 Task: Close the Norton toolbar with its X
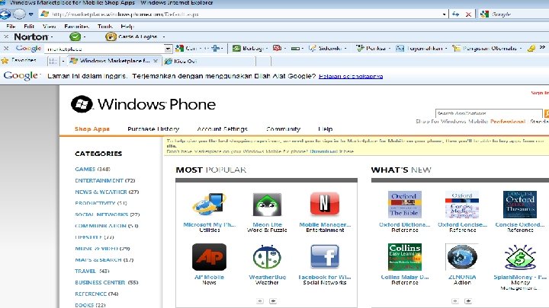tap(6, 37)
